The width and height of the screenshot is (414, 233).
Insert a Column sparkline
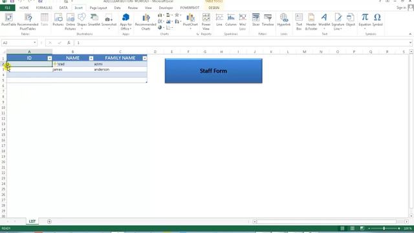pyautogui.click(x=231, y=20)
